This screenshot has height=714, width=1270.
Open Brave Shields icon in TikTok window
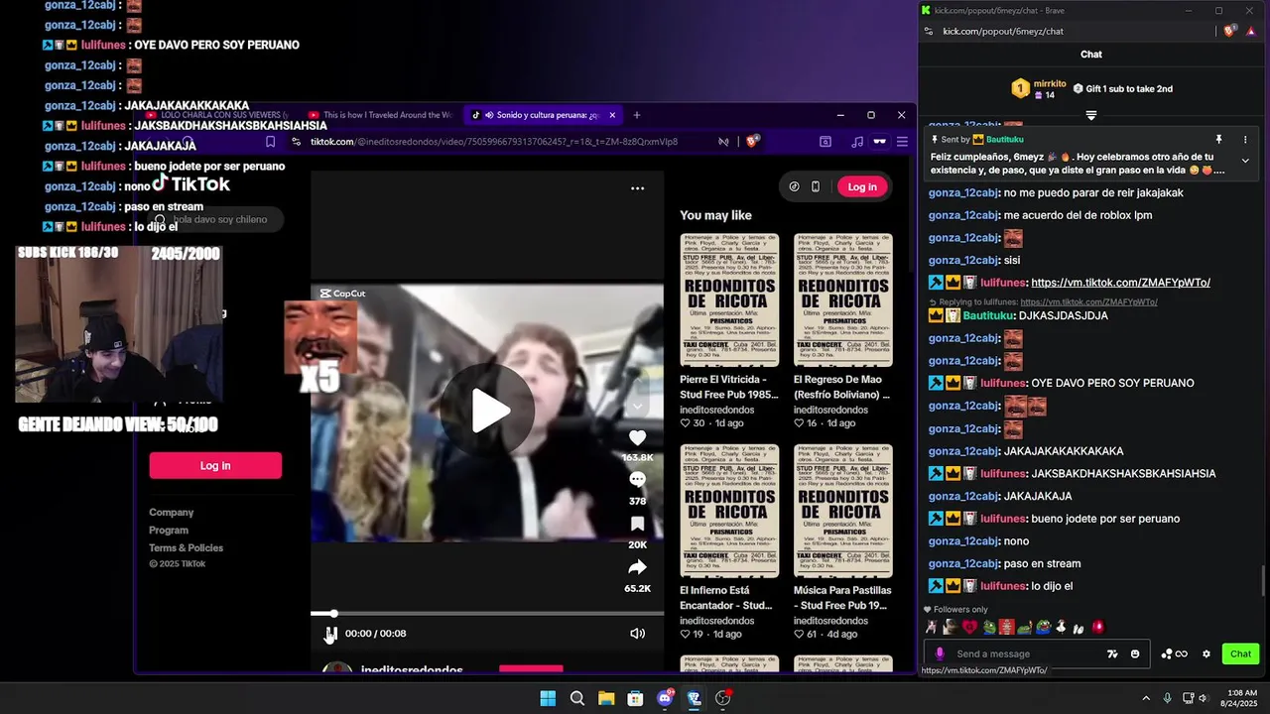(752, 142)
